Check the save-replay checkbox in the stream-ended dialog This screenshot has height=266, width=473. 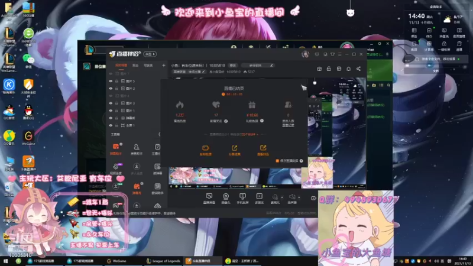277,161
